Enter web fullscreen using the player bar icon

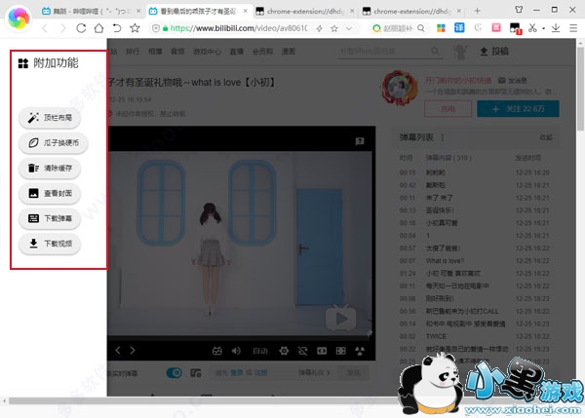340,351
